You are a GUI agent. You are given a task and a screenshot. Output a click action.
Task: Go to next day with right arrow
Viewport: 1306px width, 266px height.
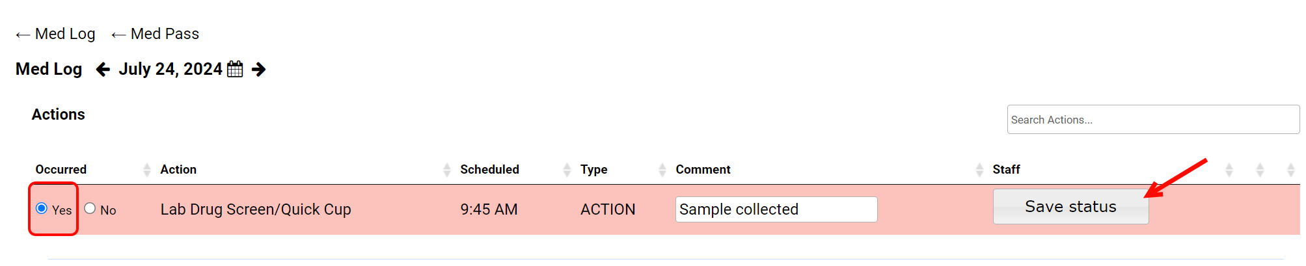click(258, 69)
